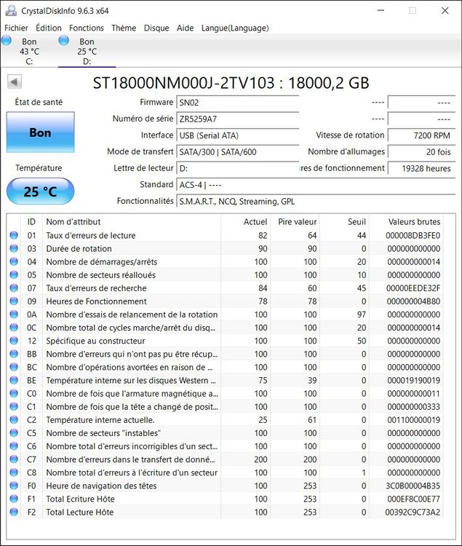Screen dimensions: 462x546
Task: Click the Interface field USB (Serial ATA)
Action: pos(238,135)
